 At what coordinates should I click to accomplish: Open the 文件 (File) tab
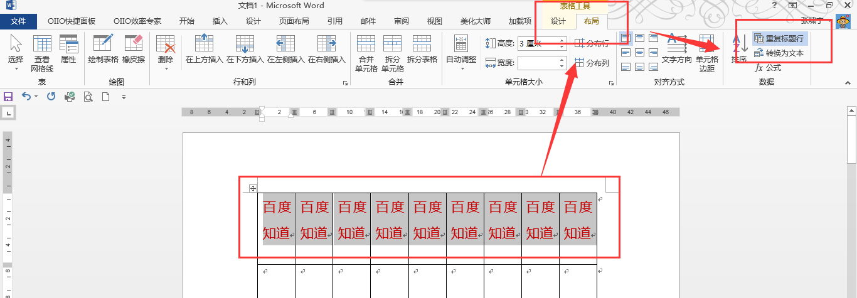pyautogui.click(x=19, y=21)
